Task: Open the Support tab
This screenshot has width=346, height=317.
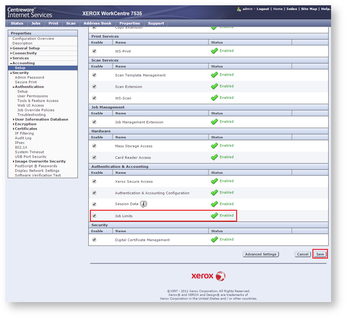Action: (156, 23)
